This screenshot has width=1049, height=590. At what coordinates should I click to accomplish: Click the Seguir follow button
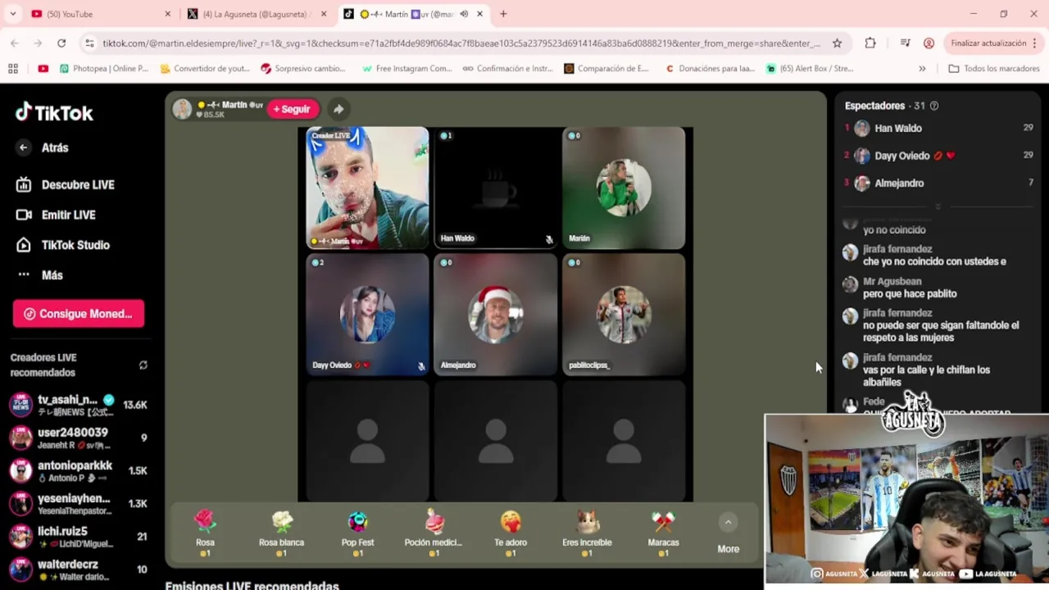point(293,109)
